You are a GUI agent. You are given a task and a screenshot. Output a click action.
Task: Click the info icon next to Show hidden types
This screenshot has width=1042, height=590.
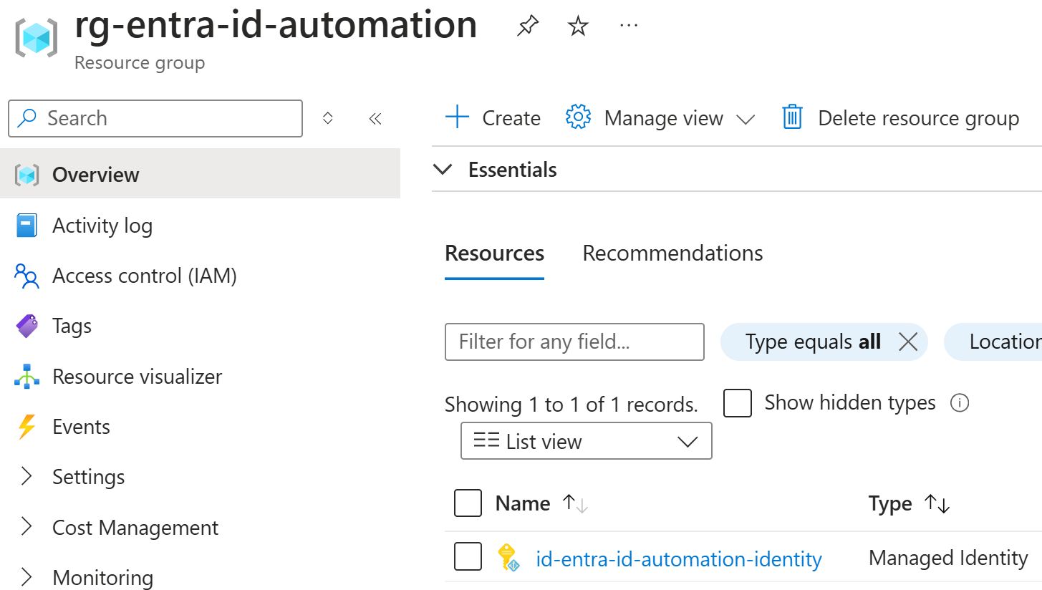tap(959, 403)
